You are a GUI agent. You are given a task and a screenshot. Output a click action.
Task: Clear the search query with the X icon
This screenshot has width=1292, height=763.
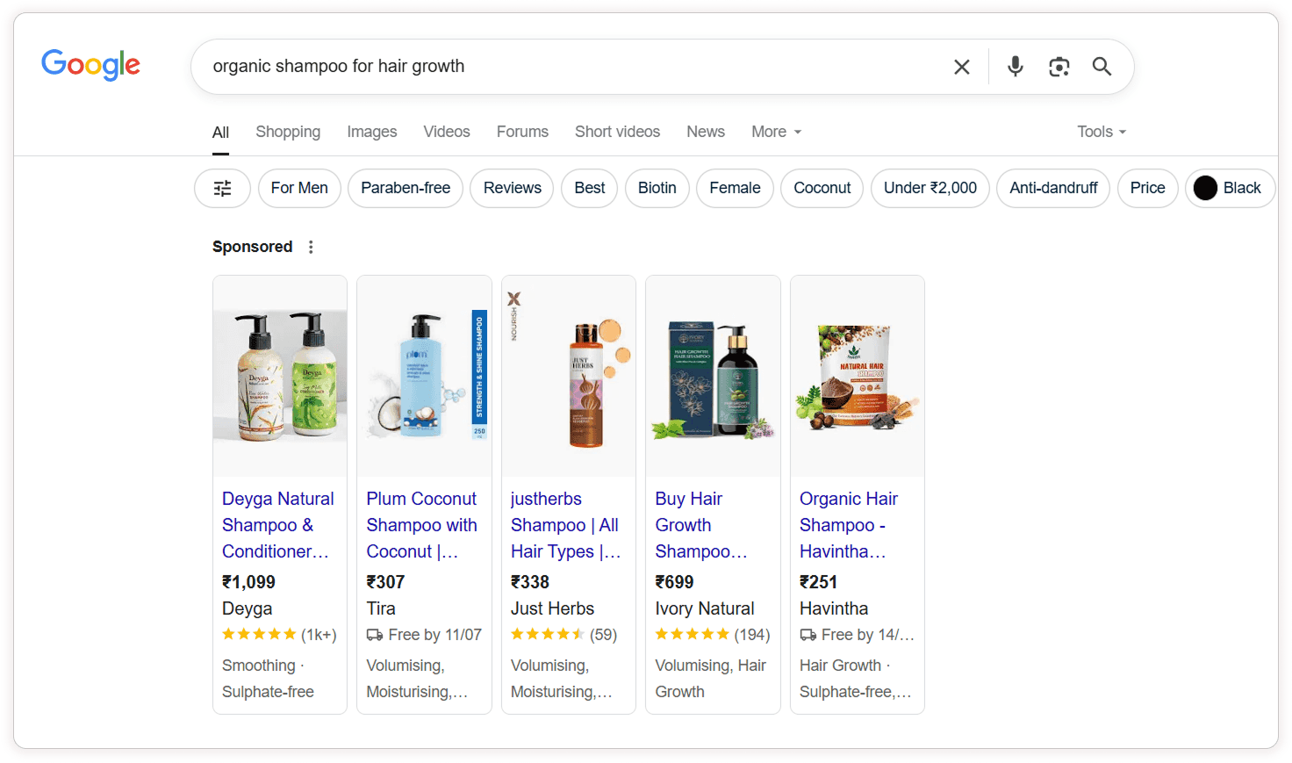(x=962, y=67)
